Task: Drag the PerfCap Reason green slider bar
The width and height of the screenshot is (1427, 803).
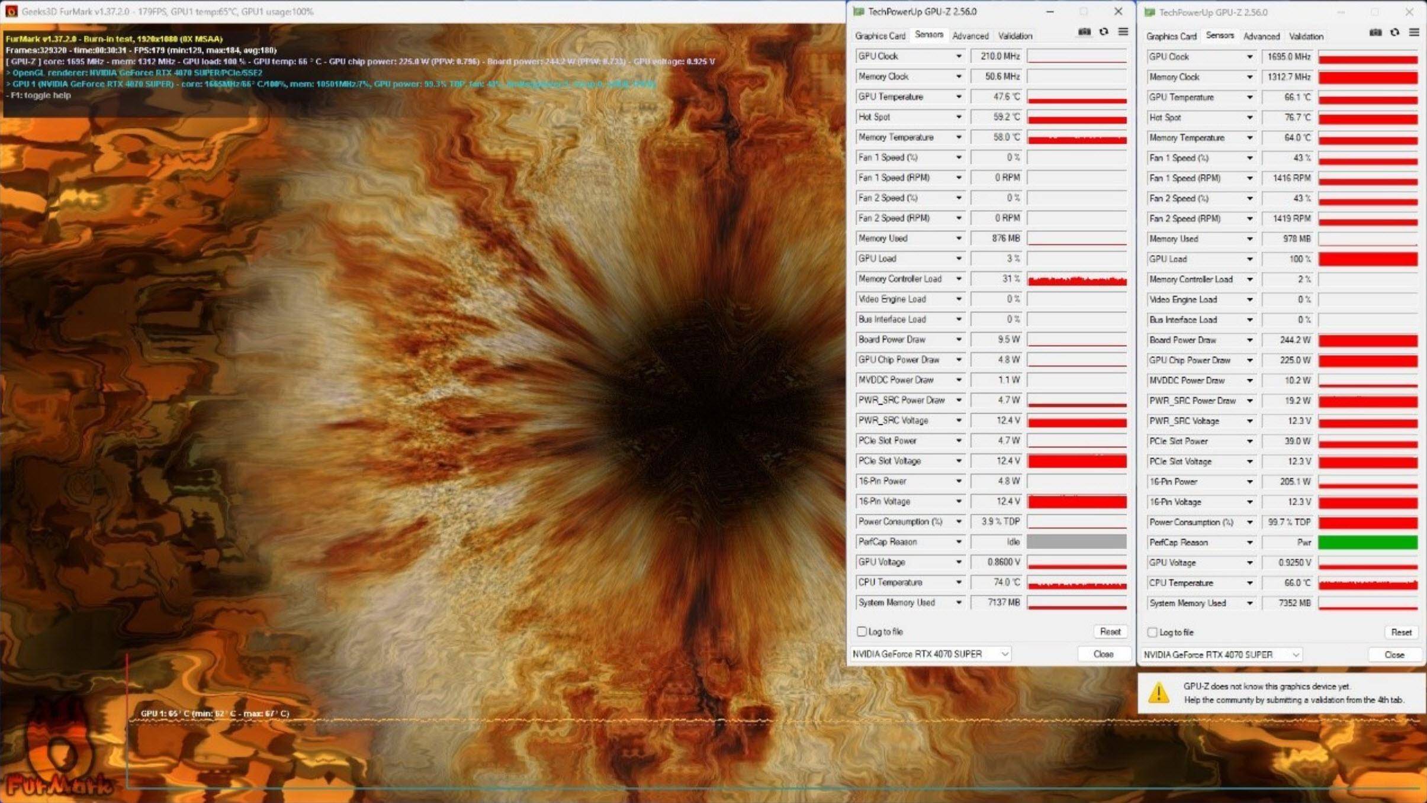Action: pos(1366,541)
